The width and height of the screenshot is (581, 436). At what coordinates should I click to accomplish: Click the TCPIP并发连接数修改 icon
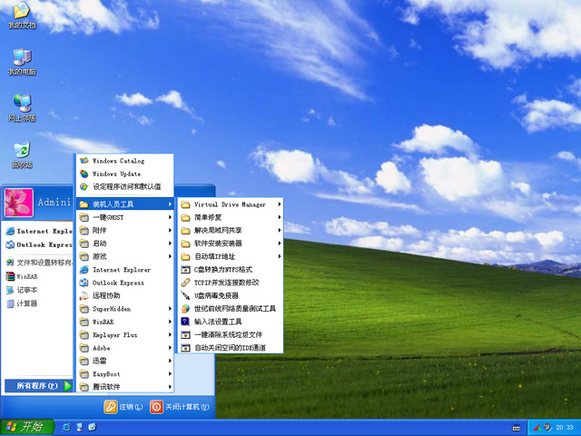(185, 282)
